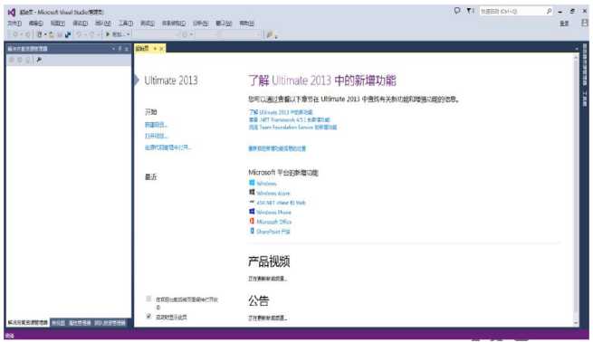Screen dimensions: 593x342
Task: Click the Quick Launch magnifier icon
Action: (x=550, y=11)
